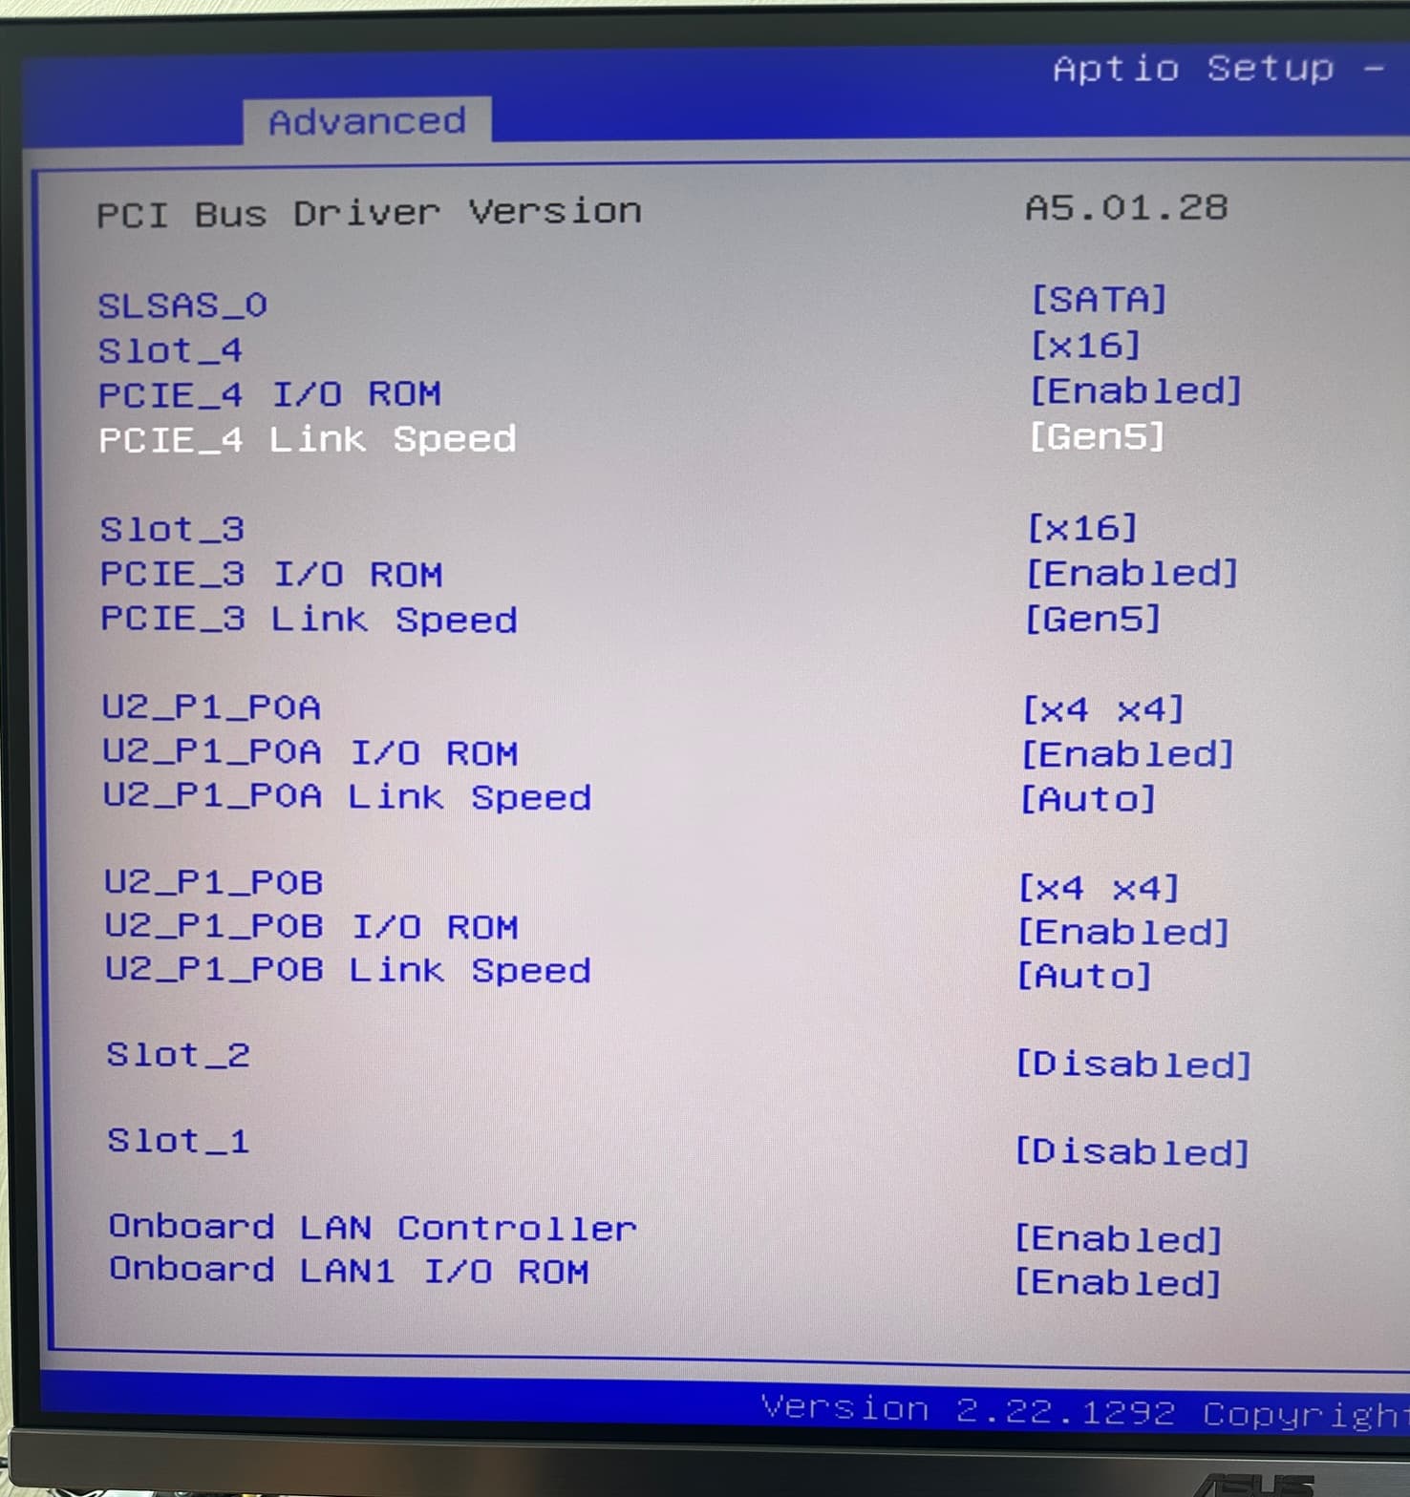Viewport: 1410px width, 1497px height.
Task: Toggle PCIE_4 I/O ROM Enabled value
Action: tap(1135, 391)
